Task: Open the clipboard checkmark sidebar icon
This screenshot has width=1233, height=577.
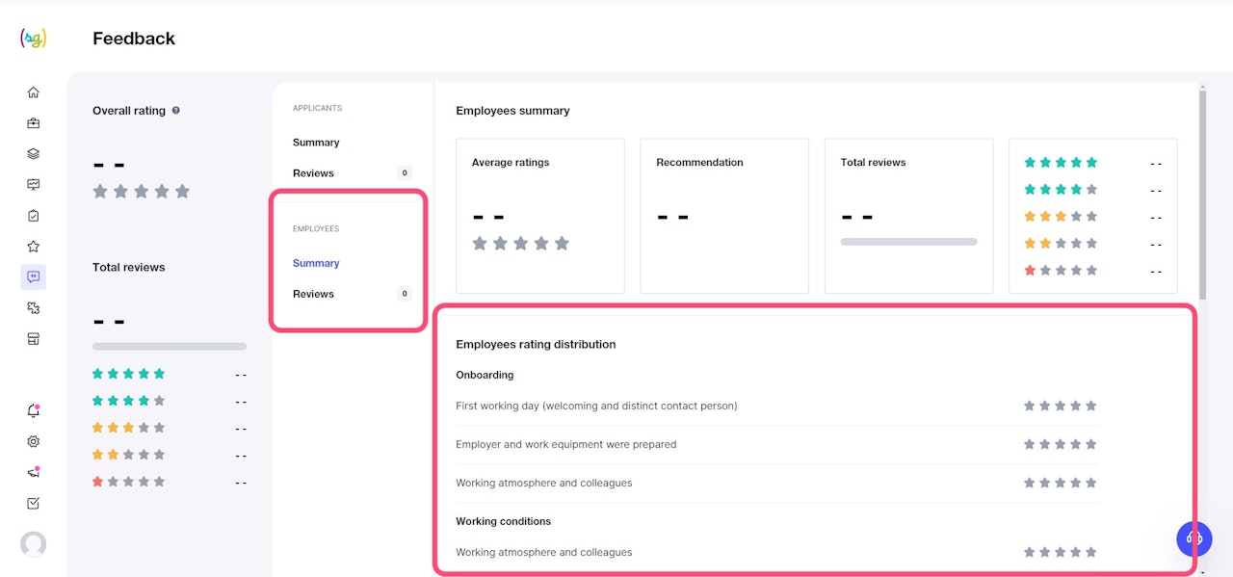Action: pos(34,216)
